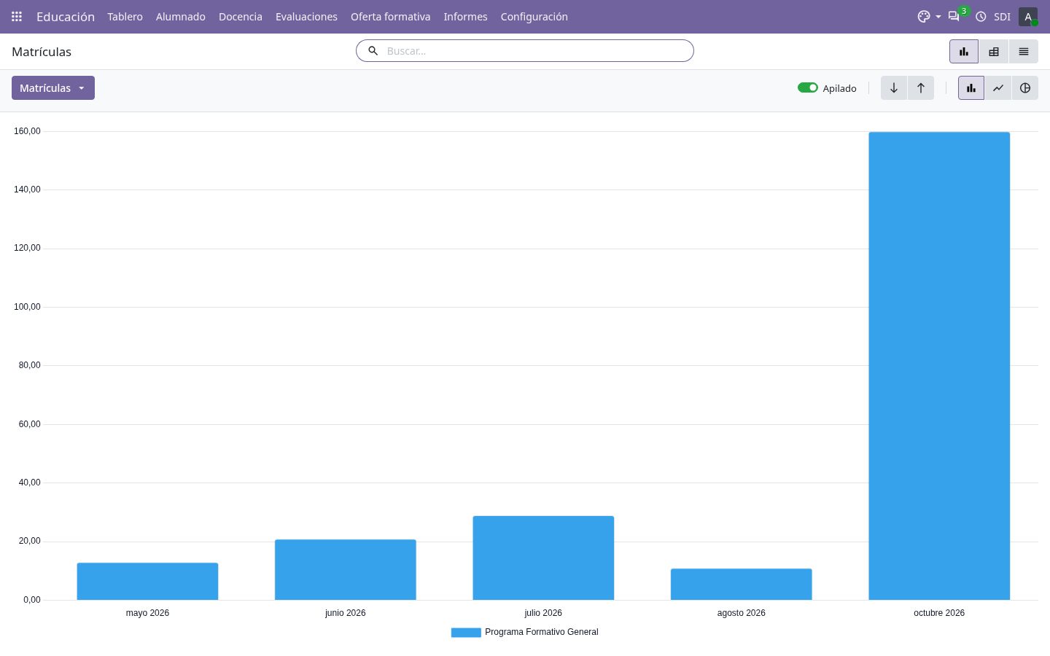Switch to list view
Image resolution: width=1050 pixels, height=656 pixels.
point(1024,51)
